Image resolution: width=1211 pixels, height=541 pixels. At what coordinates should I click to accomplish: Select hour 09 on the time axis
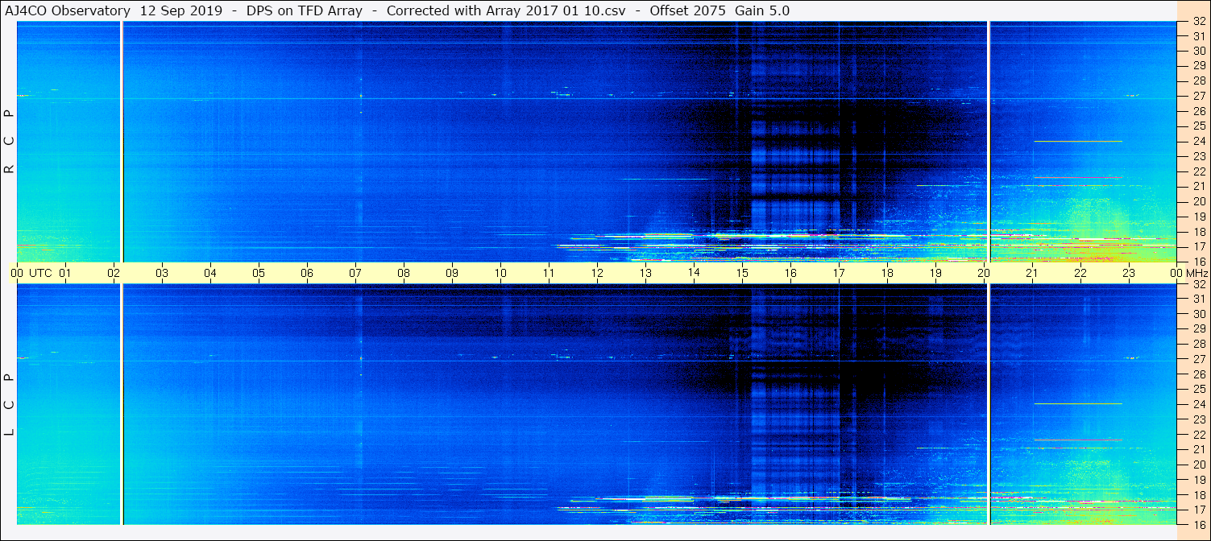452,273
